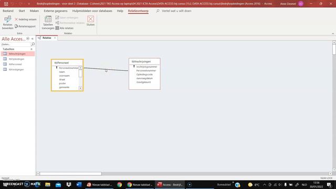Screen dimensions: 336x189
Task: Click the tblInschrijvingen table header in diagram
Action: [144, 61]
